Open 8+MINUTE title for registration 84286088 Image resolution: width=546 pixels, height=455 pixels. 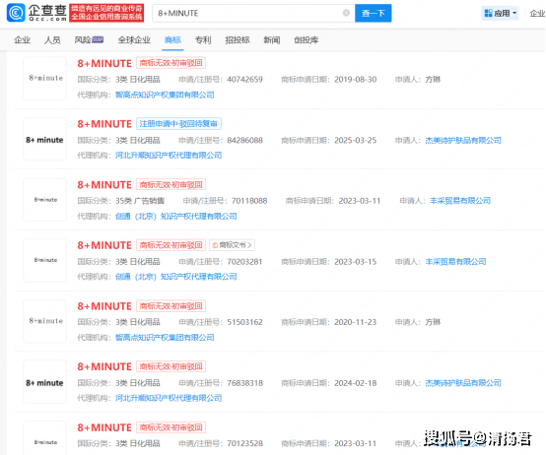click(104, 124)
